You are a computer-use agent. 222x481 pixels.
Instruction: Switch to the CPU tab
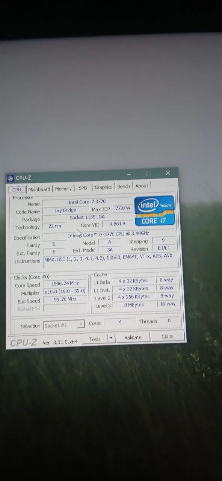(17, 189)
